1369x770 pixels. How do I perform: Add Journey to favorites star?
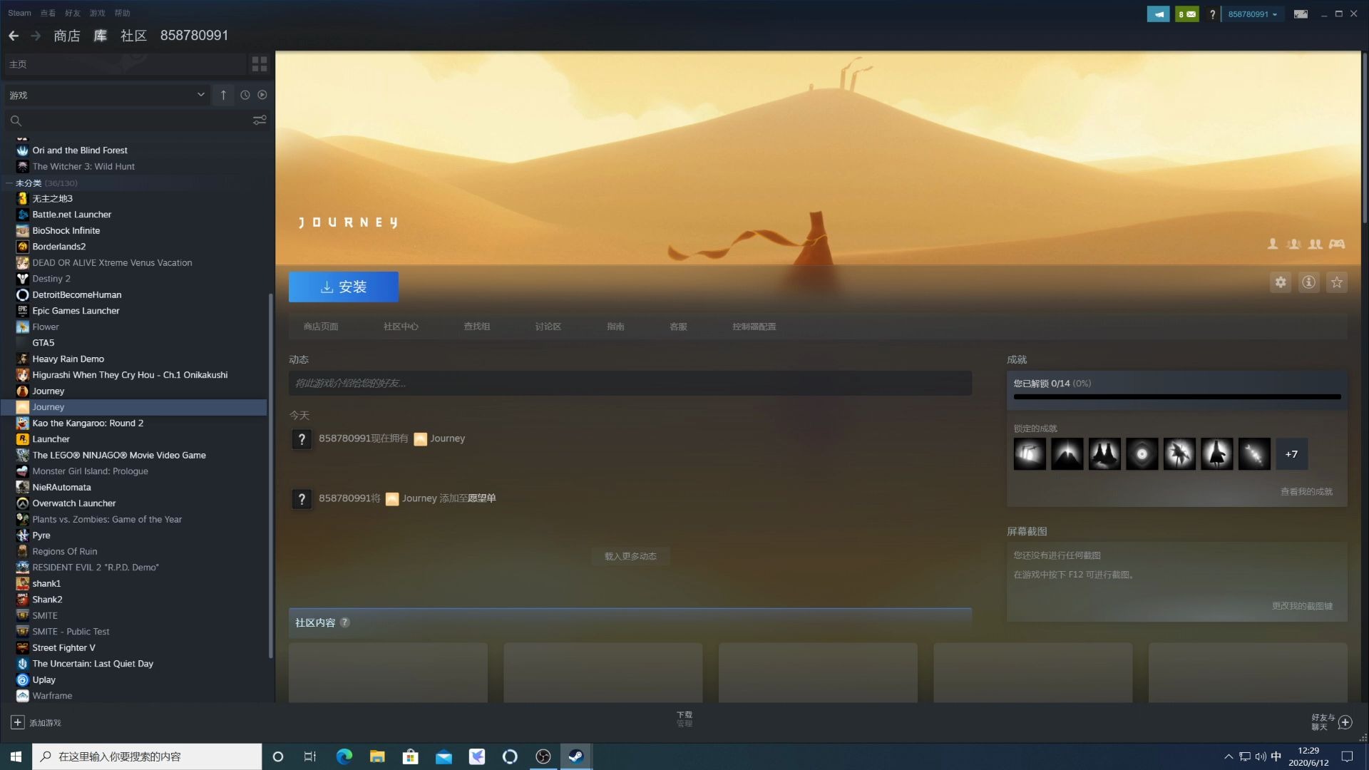pyautogui.click(x=1337, y=282)
